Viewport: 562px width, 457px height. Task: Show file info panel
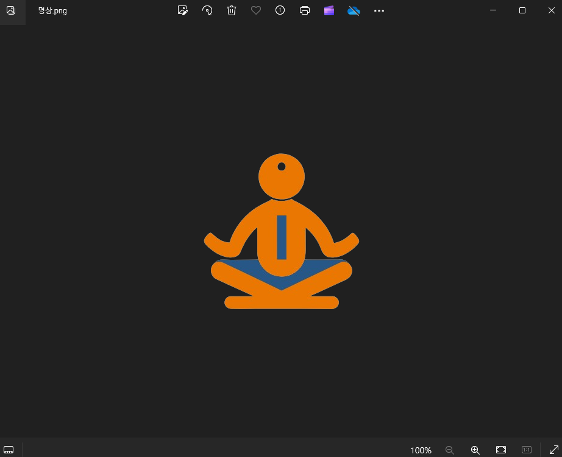[280, 10]
